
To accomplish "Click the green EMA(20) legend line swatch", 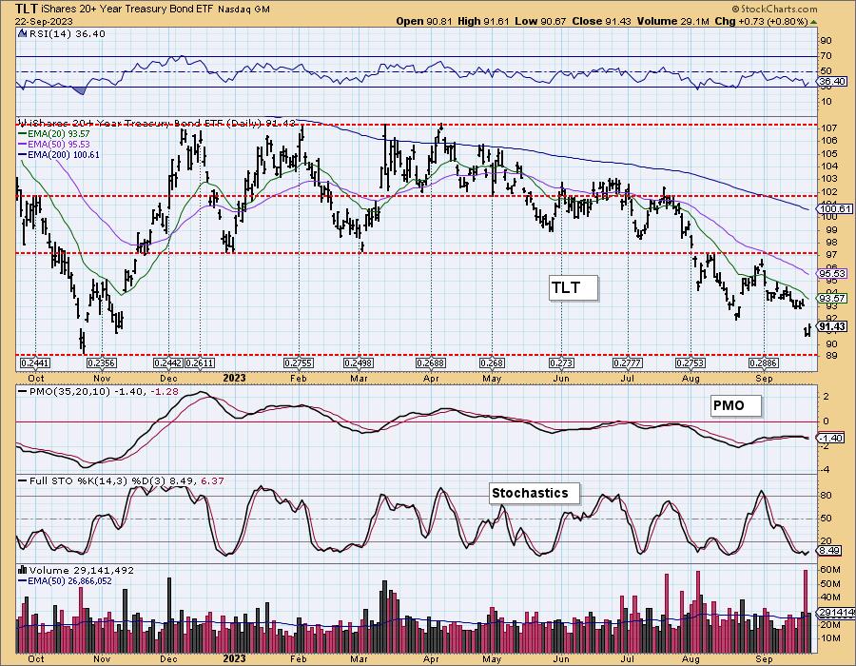I will click(23, 134).
